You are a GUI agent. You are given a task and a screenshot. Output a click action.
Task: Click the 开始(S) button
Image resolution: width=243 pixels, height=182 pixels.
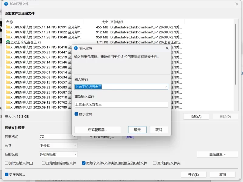point(193,175)
